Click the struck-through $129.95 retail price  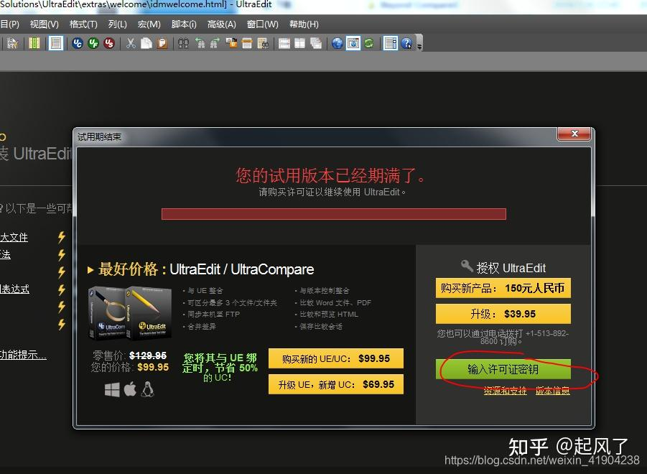click(x=148, y=355)
